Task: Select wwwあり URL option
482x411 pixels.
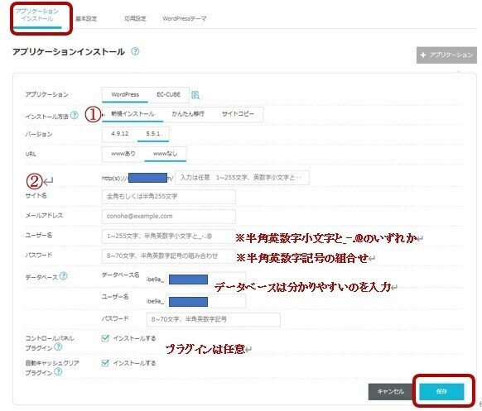Action: (123, 154)
